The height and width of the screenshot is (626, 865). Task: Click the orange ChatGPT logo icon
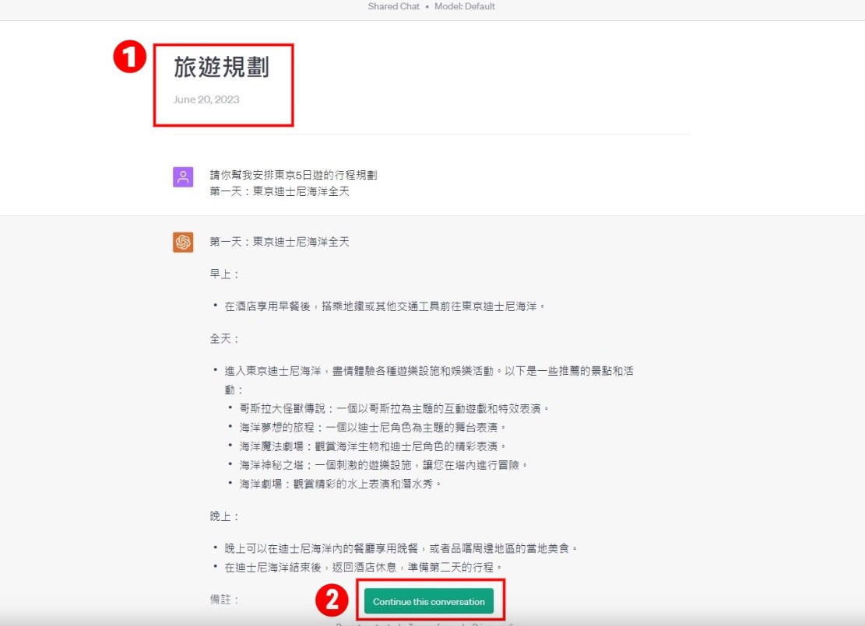(183, 243)
